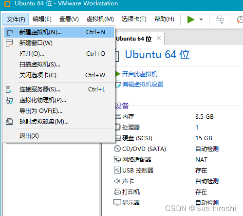Open the 帮助(H) menu
The height and width of the screenshot is (216, 243).
click(164, 19)
